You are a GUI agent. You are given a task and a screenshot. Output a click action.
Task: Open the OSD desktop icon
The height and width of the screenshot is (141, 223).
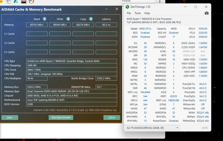pos(24,1)
